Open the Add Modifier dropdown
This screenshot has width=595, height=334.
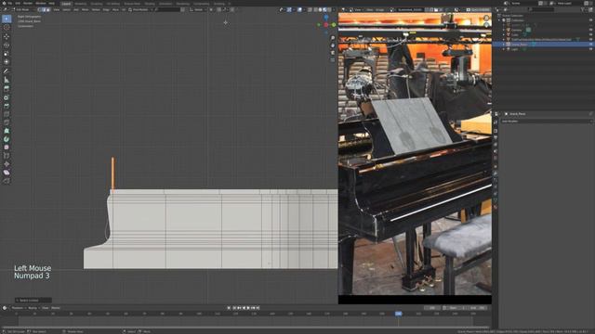(x=547, y=122)
